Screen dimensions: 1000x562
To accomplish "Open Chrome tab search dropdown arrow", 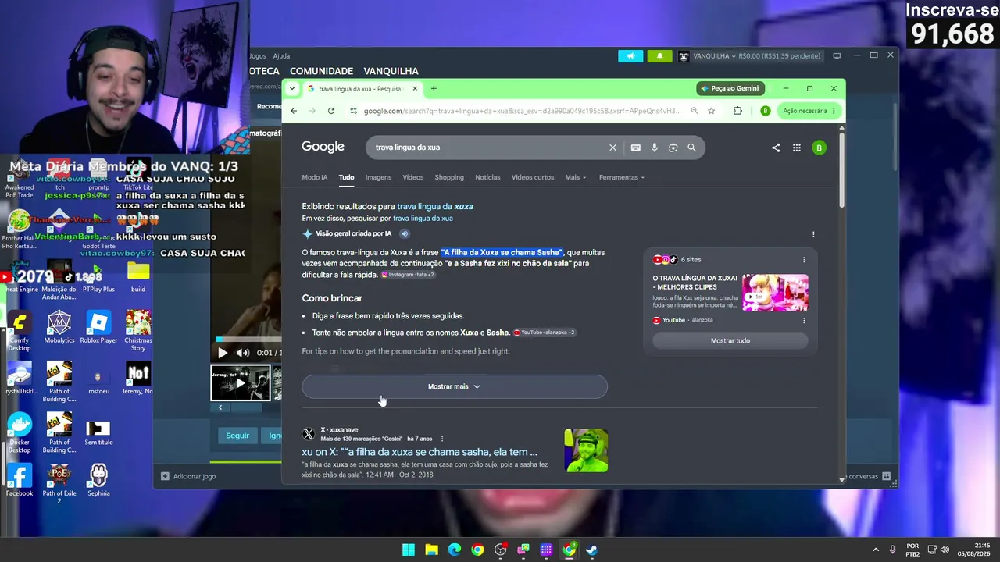I will click(292, 88).
